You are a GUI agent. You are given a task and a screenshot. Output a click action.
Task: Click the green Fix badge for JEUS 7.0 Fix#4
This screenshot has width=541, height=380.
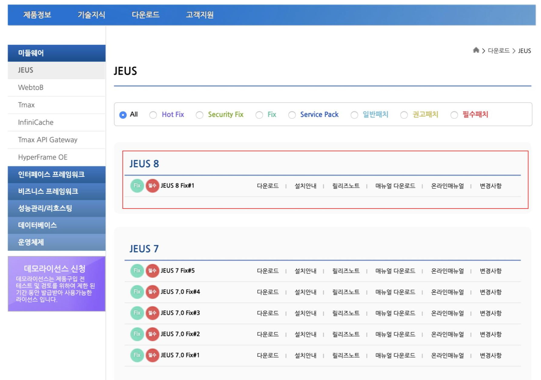[x=137, y=292]
